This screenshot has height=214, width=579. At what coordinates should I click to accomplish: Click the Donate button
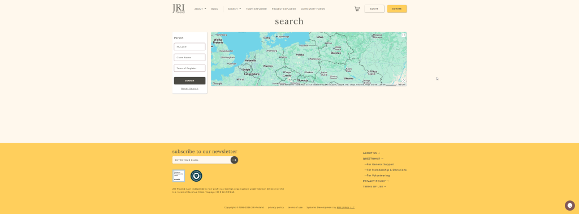(397, 9)
